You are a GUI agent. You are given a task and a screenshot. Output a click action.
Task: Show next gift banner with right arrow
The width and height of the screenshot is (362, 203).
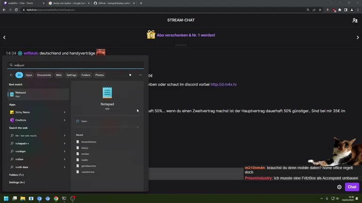coord(357,37)
